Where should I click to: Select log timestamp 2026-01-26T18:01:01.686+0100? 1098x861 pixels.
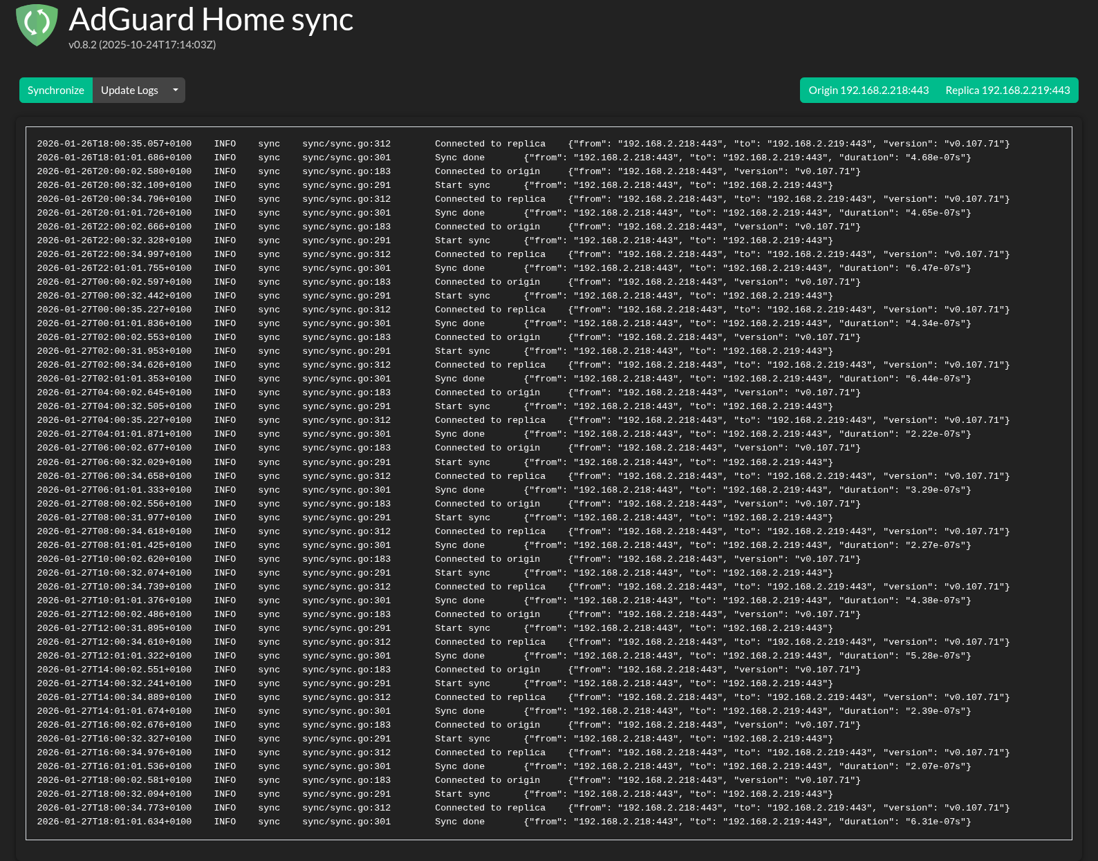tap(114, 158)
